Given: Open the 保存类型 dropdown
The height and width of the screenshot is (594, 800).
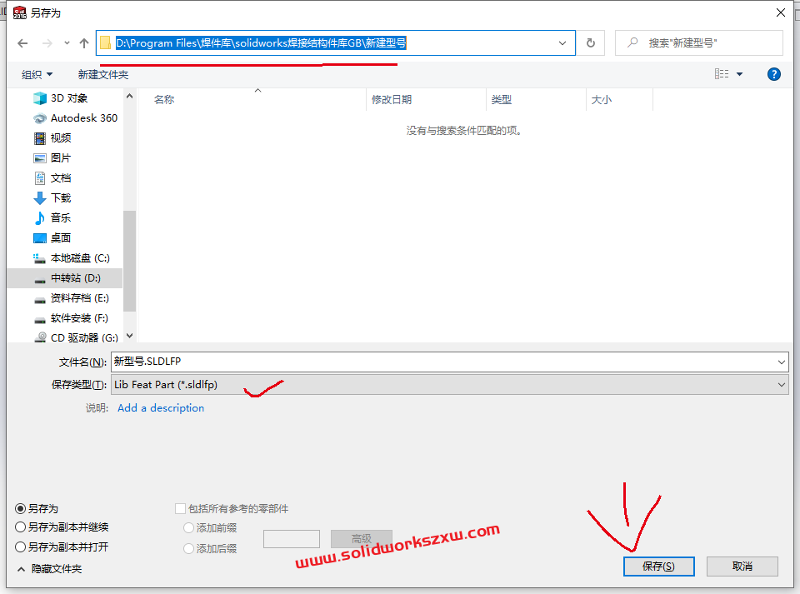Looking at the screenshot, I should [x=781, y=385].
